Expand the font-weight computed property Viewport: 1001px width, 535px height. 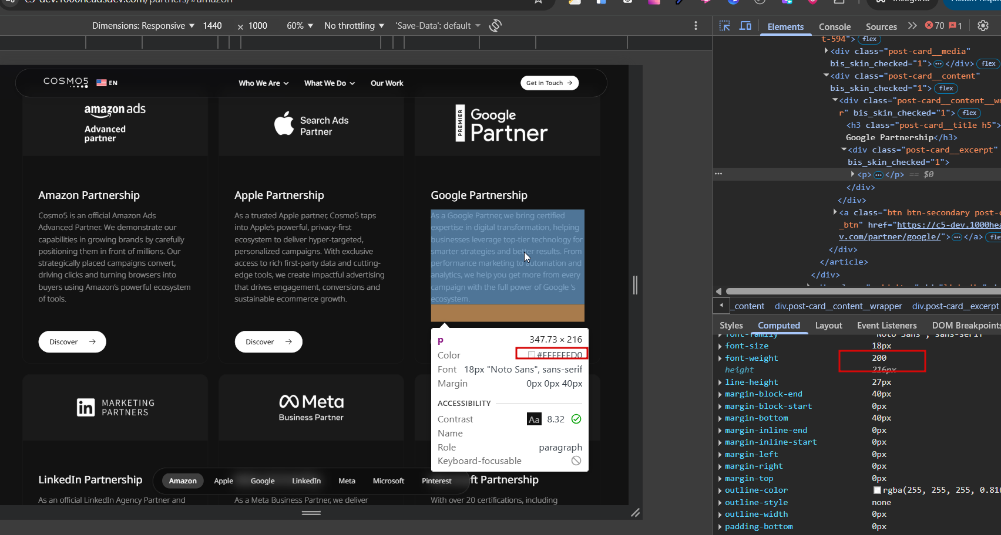[720, 358]
